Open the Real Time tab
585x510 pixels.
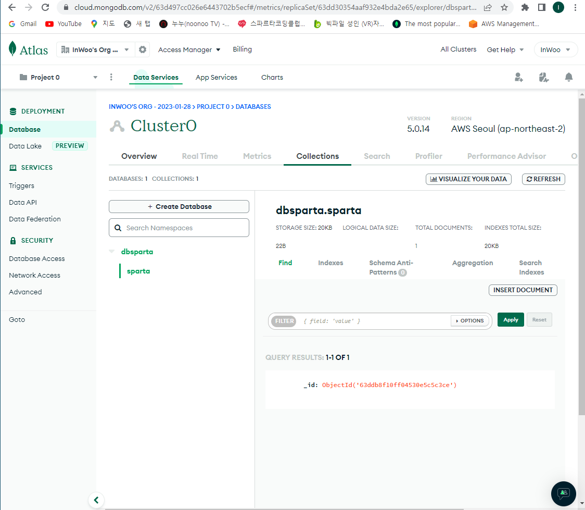click(x=200, y=156)
